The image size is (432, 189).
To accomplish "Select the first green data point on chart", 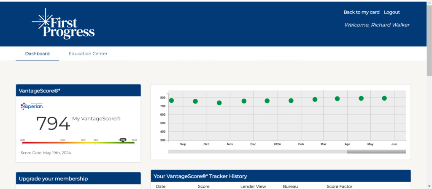I will coord(171,101).
